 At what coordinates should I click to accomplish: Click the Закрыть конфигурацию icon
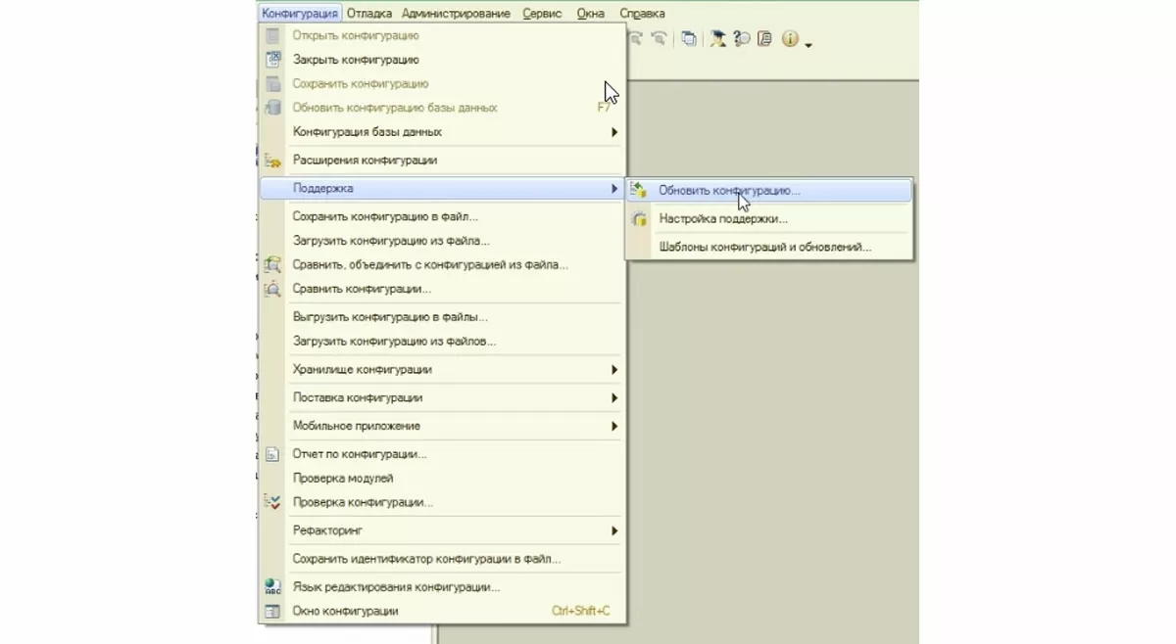273,60
